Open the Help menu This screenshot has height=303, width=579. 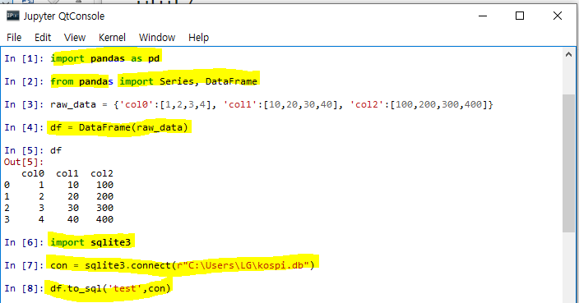[x=199, y=38]
